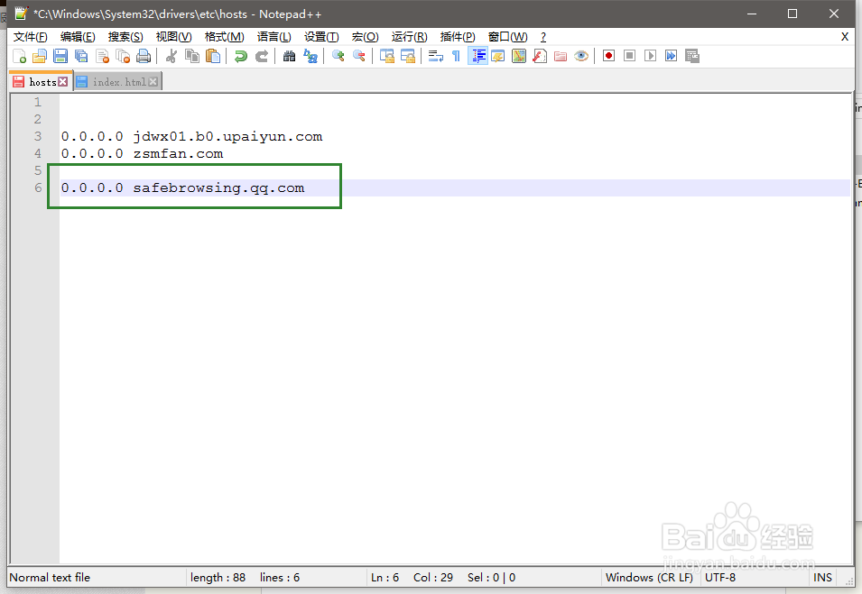Click the Ln : 6 status entry
The image size is (862, 594).
385,578
